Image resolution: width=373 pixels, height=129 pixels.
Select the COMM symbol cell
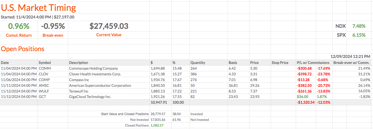(x=45, y=68)
